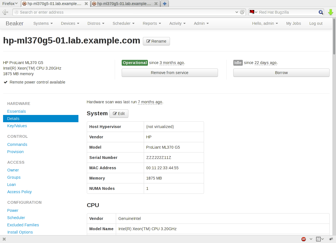Open the address bar history dropdown arrow
336x243 pixels.
coord(237,12)
